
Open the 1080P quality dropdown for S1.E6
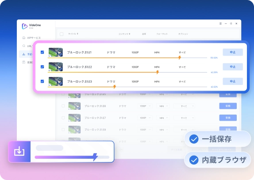[x=145, y=106]
